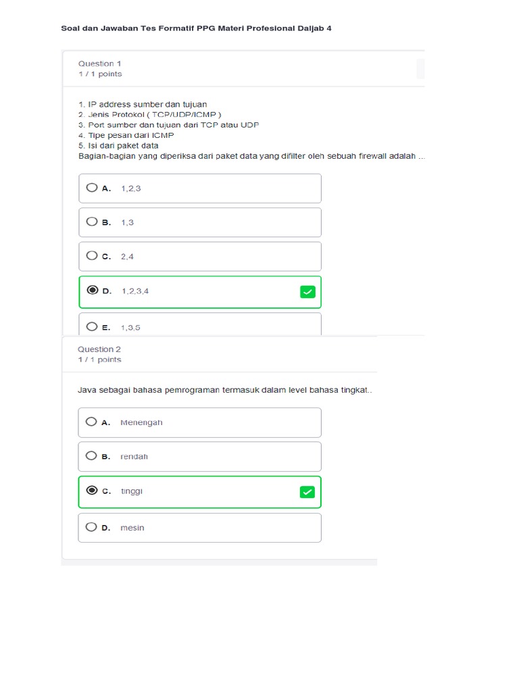Choose the mesin radio option
Viewport: 519px width, 692px height.
click(x=92, y=527)
